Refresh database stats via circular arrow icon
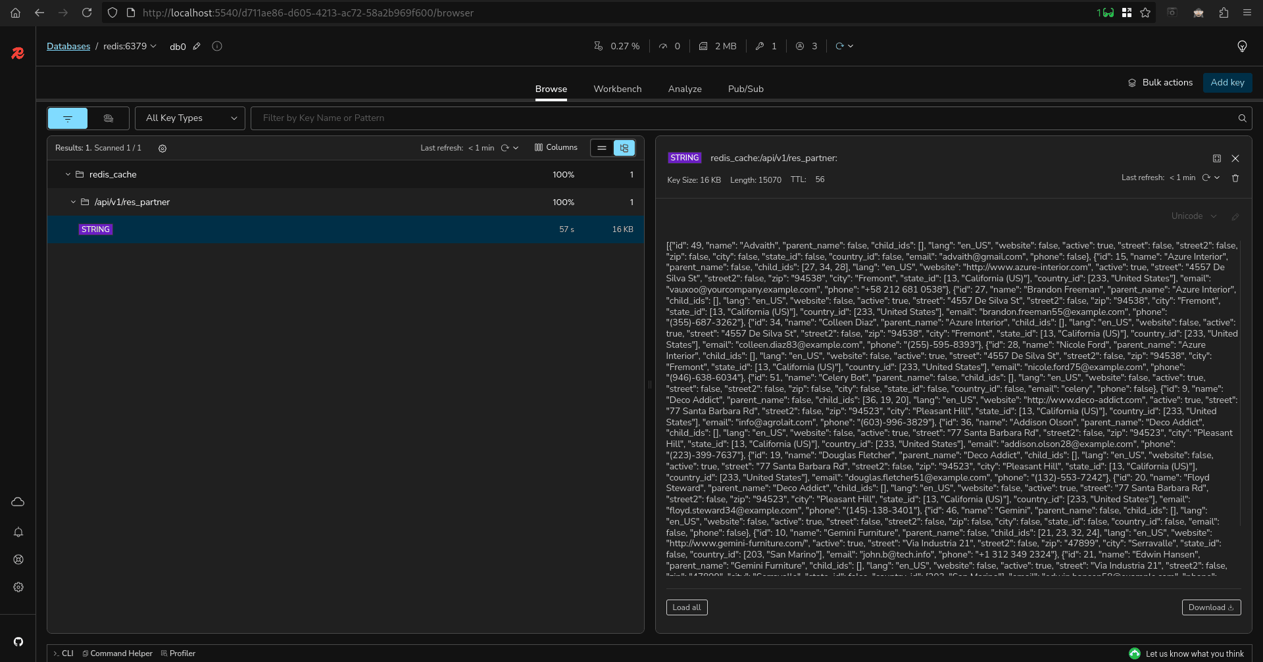This screenshot has height=662, width=1263. [x=840, y=46]
